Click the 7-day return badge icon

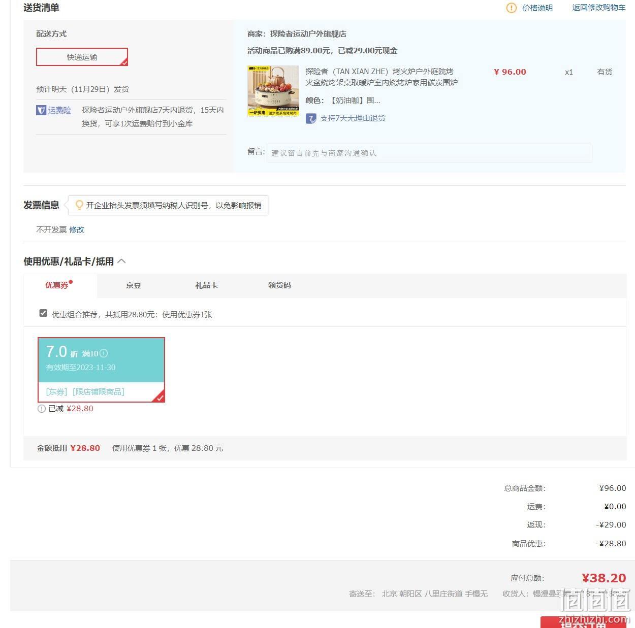point(311,118)
